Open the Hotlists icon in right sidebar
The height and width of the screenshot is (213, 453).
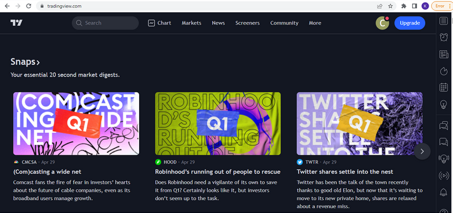(x=444, y=71)
